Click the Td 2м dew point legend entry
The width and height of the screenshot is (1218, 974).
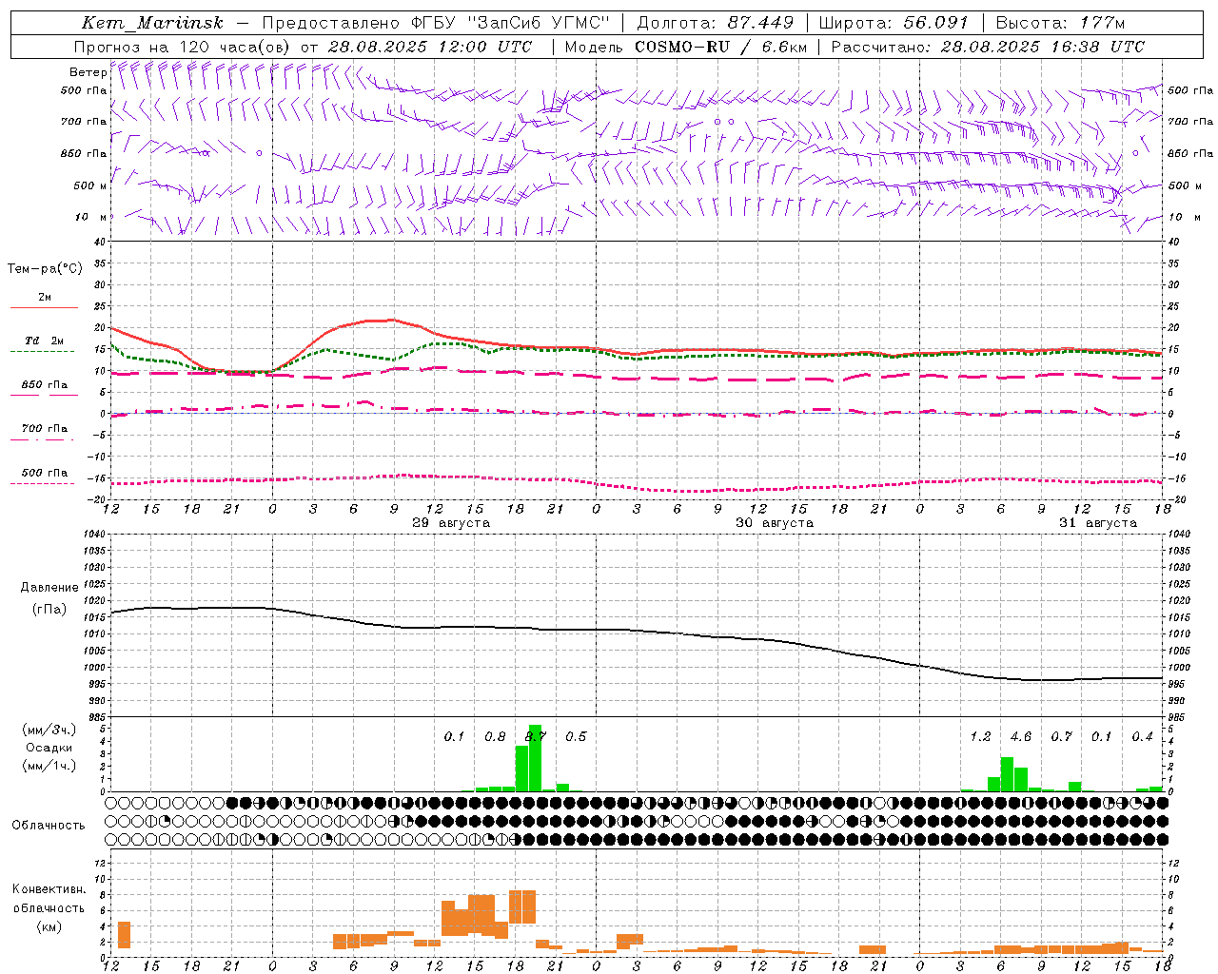[x=45, y=341]
